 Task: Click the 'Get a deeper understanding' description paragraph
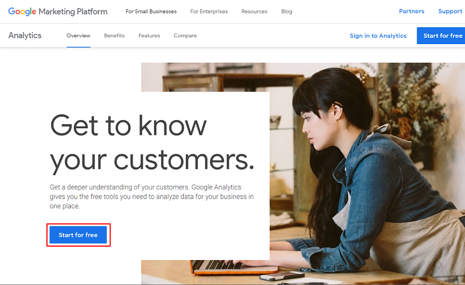pyautogui.click(x=152, y=196)
